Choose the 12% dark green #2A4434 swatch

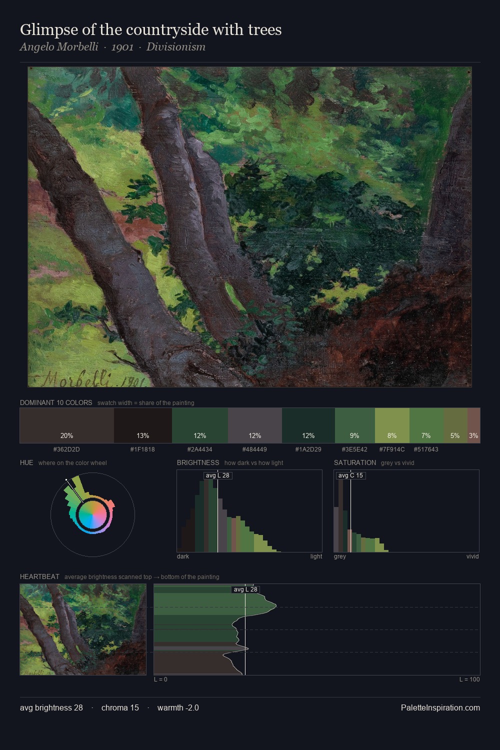click(200, 425)
